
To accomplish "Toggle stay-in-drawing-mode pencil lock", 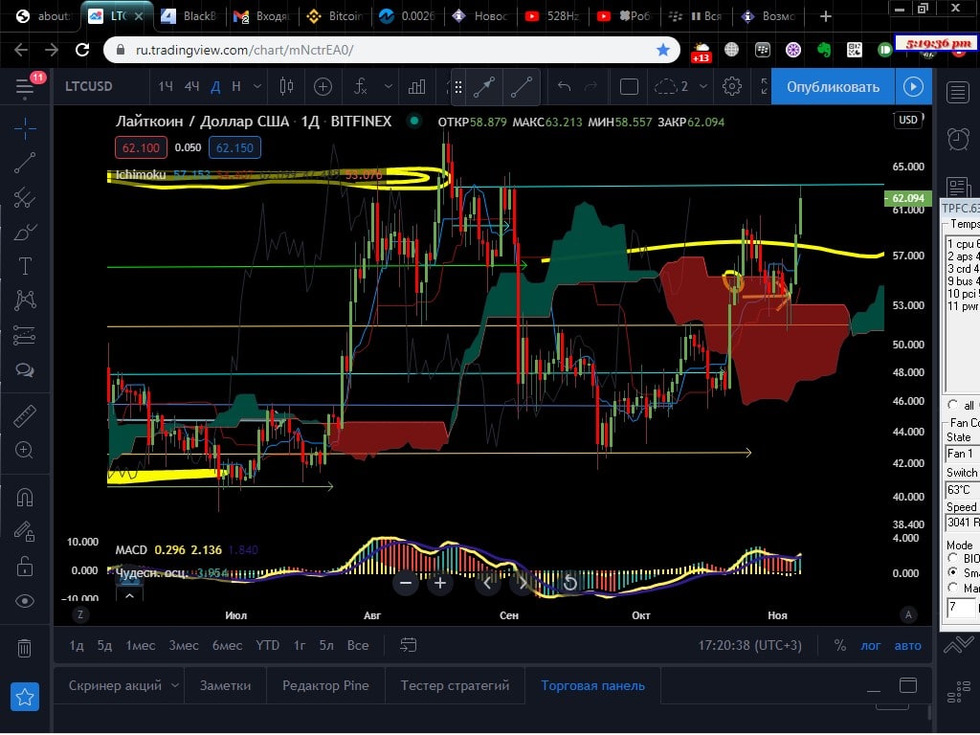I will point(25,531).
